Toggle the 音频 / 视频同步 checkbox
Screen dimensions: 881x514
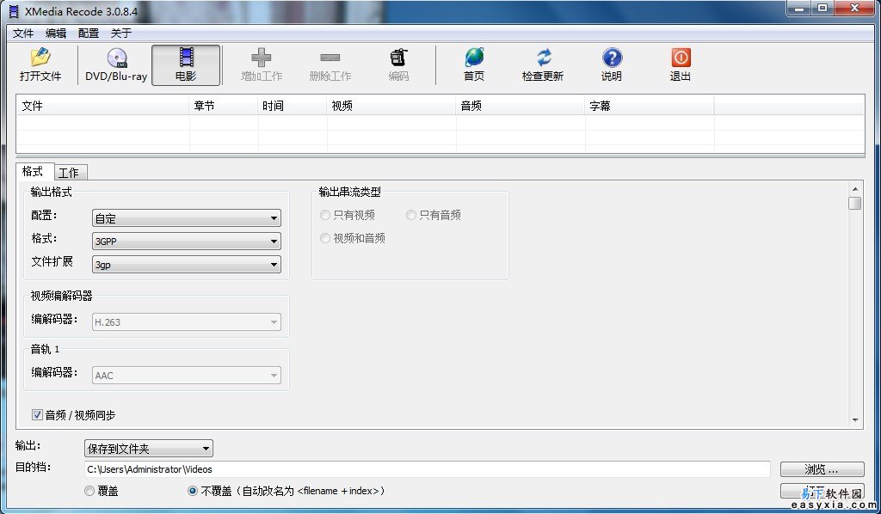pos(37,415)
